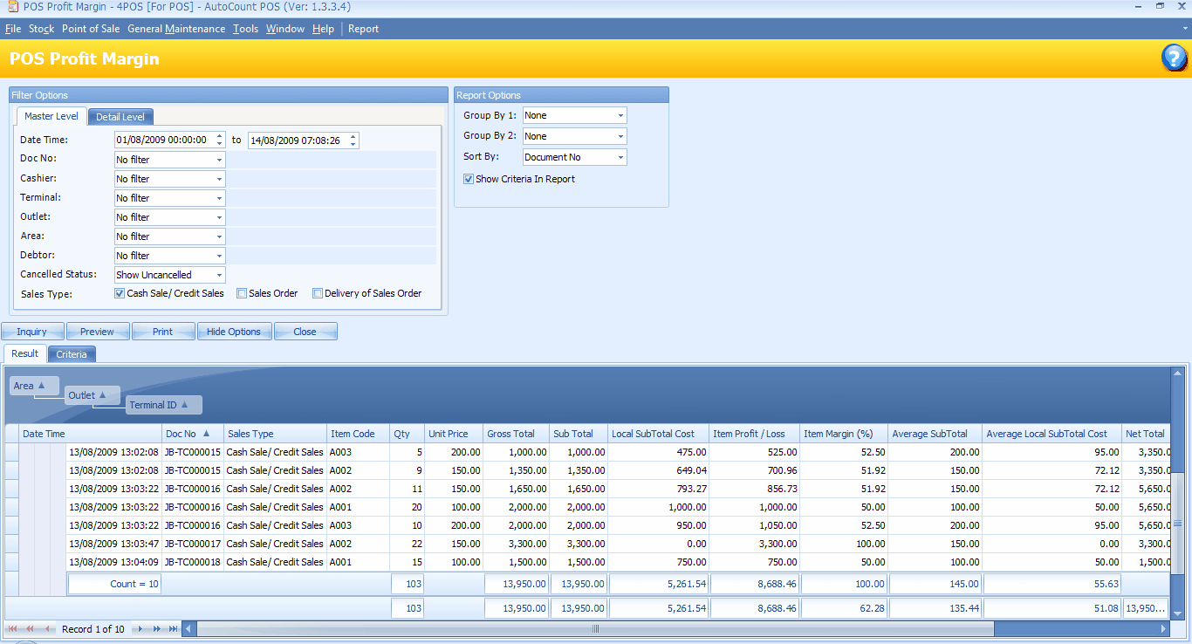The image size is (1192, 644).
Task: Increase the start Date Time spinner
Action: click(x=220, y=136)
